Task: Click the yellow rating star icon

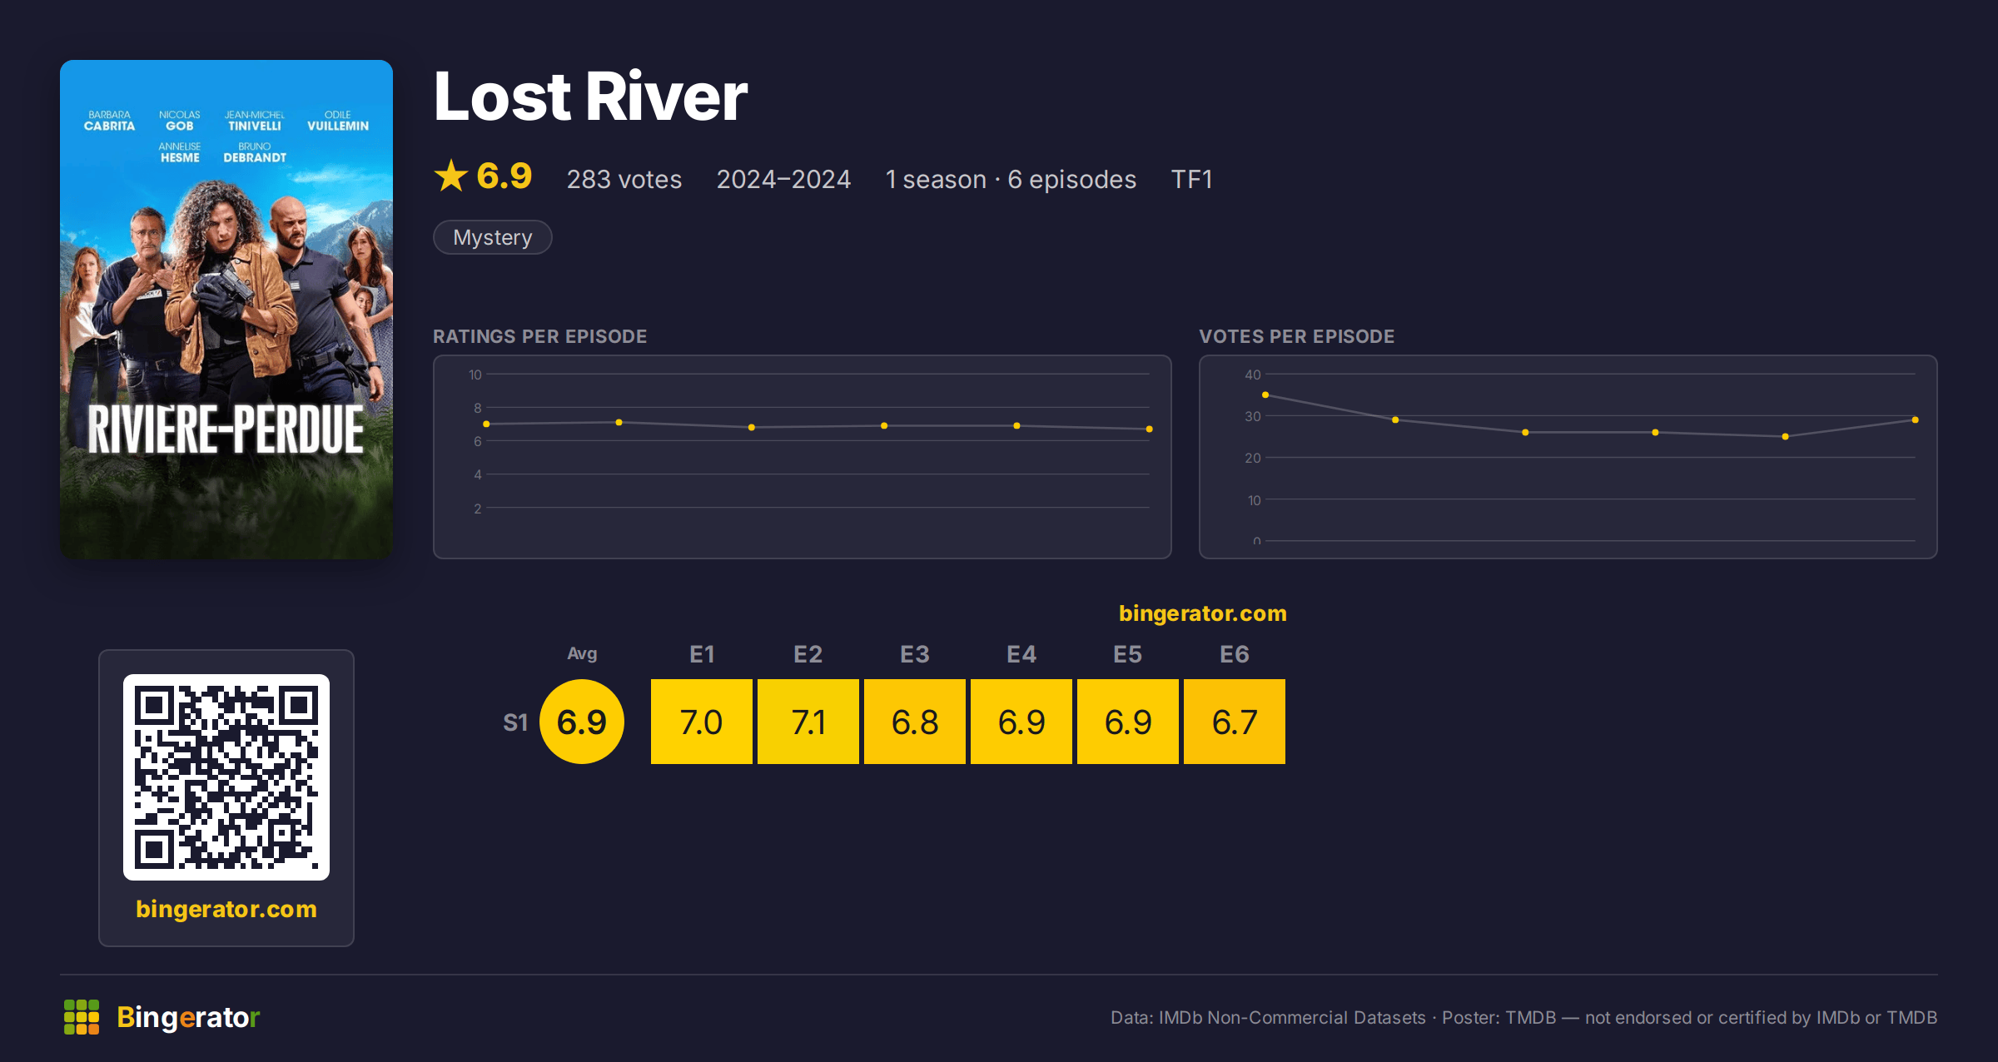Action: 451,176
